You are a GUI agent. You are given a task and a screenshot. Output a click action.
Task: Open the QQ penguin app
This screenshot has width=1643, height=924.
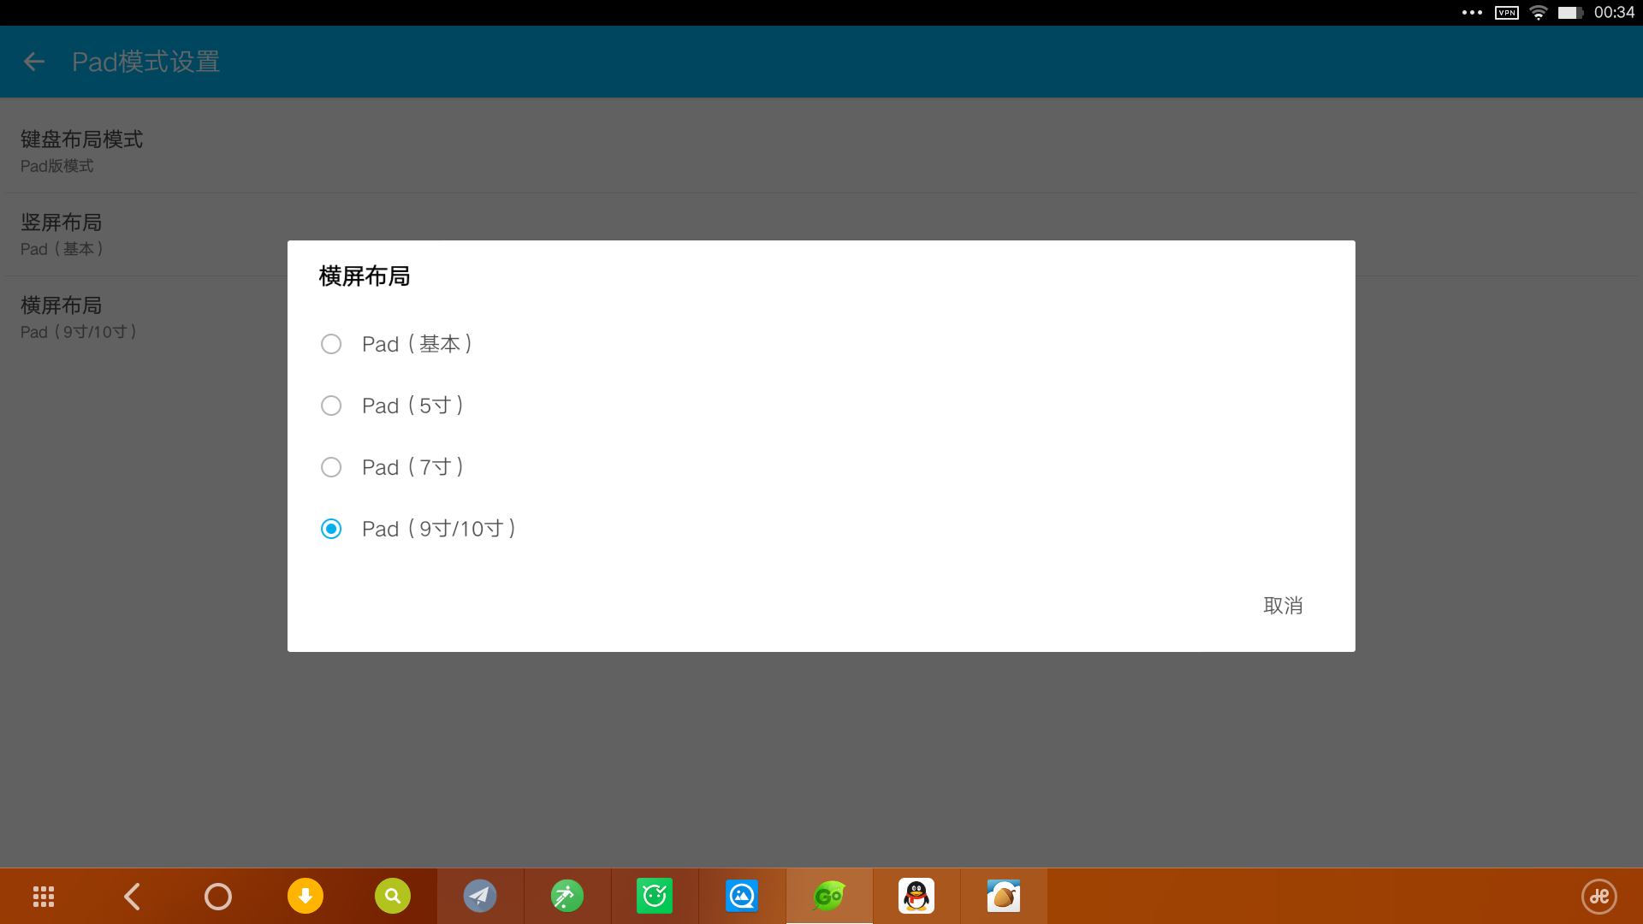click(916, 897)
